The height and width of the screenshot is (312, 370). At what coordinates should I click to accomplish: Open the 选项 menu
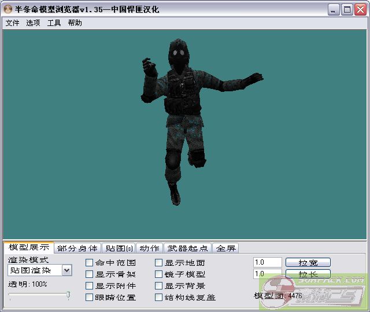33,23
